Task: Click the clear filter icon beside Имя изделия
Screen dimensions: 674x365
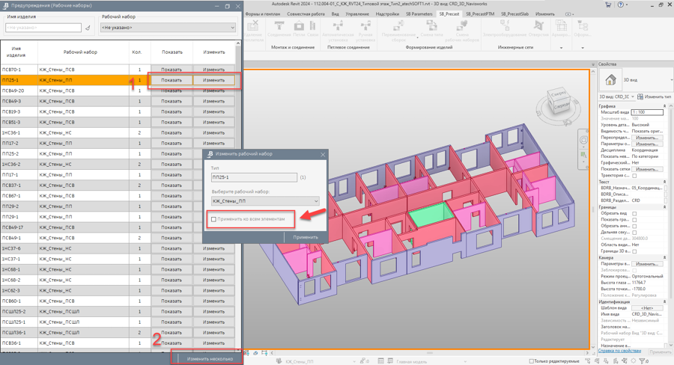Action: (88, 28)
